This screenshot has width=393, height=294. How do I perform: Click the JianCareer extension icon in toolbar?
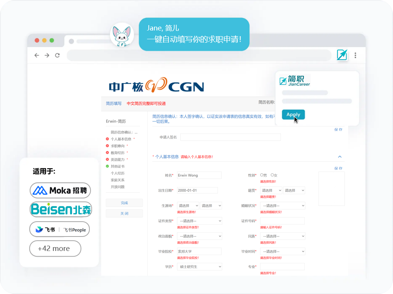click(342, 55)
